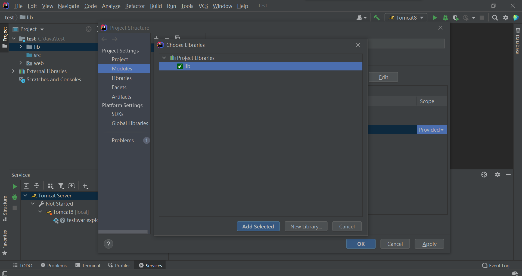The width and height of the screenshot is (522, 276).
Task: Hide the Services panel with minus icon
Action: (x=508, y=175)
